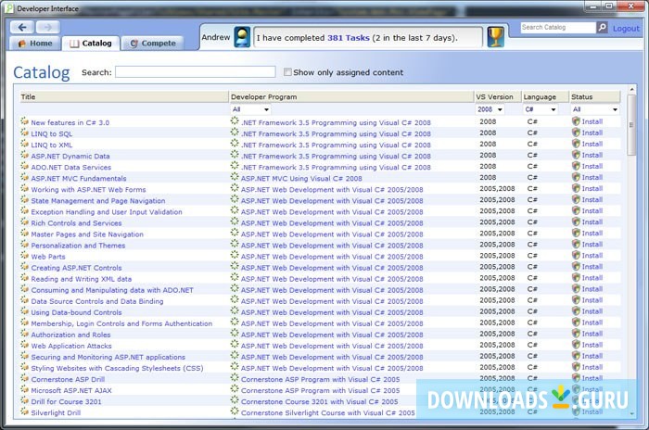Click the scrollbar up arrow of the catalog list

click(x=631, y=89)
